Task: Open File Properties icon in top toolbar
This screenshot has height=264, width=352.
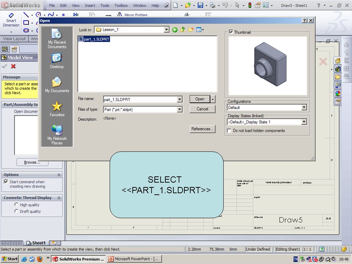Action: [x=257, y=5]
